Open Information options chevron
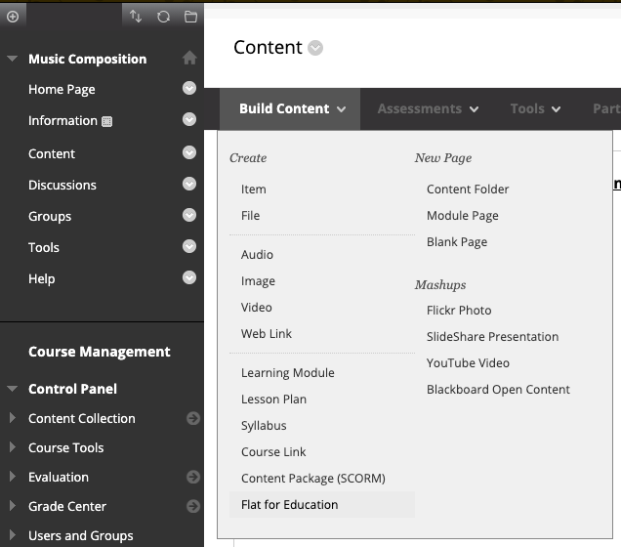The width and height of the screenshot is (621, 547). [x=189, y=119]
